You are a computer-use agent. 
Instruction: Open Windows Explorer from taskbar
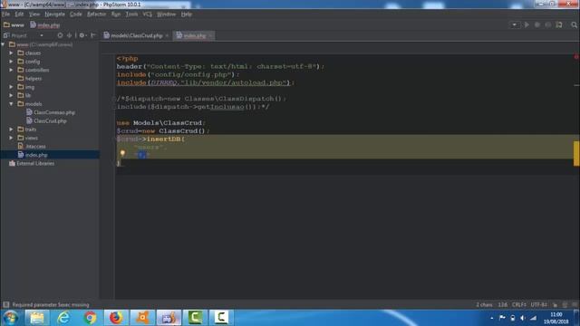[36, 318]
